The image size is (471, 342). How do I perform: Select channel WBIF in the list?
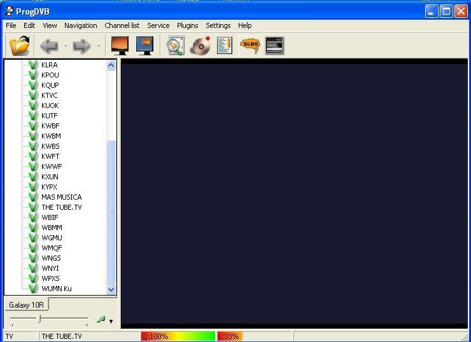pyautogui.click(x=50, y=217)
